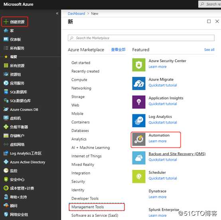Click the Scheduler green clock tile

[139, 176]
